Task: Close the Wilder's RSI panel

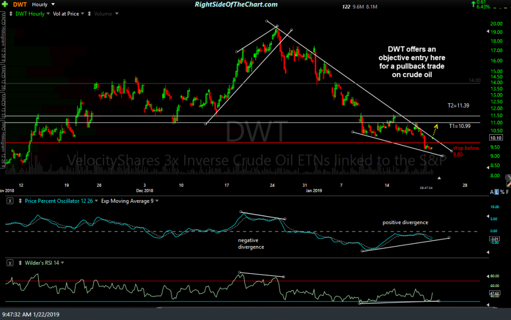Action: pyautogui.click(x=9, y=262)
